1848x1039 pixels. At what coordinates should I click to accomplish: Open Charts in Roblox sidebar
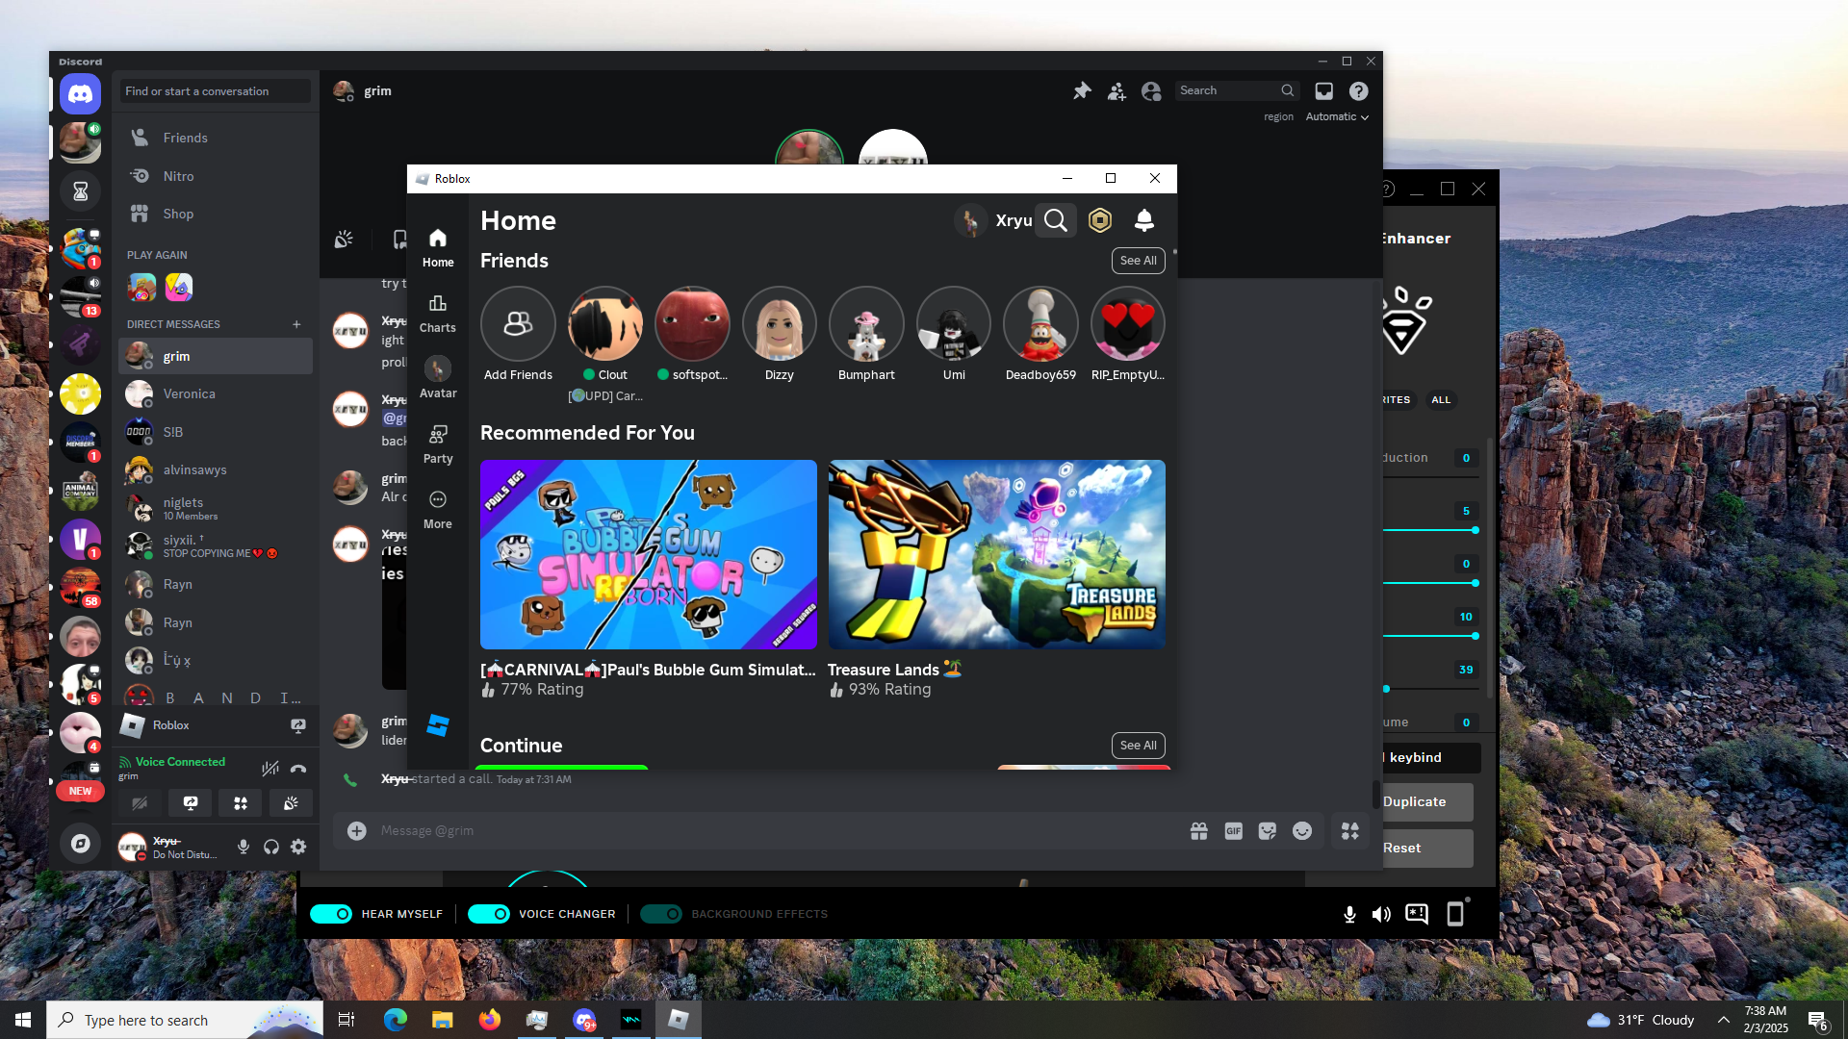(x=438, y=314)
